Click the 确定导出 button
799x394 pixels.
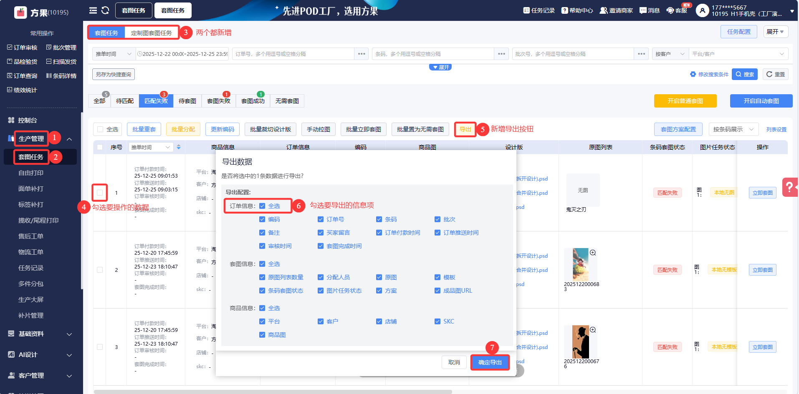click(490, 362)
